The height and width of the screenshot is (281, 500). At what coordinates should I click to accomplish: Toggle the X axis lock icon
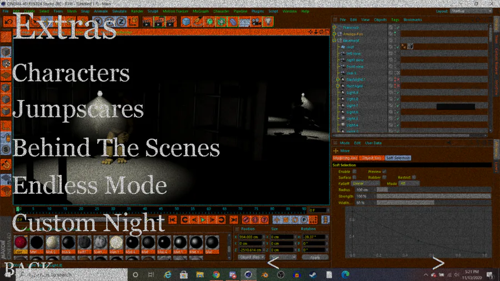coord(98,22)
